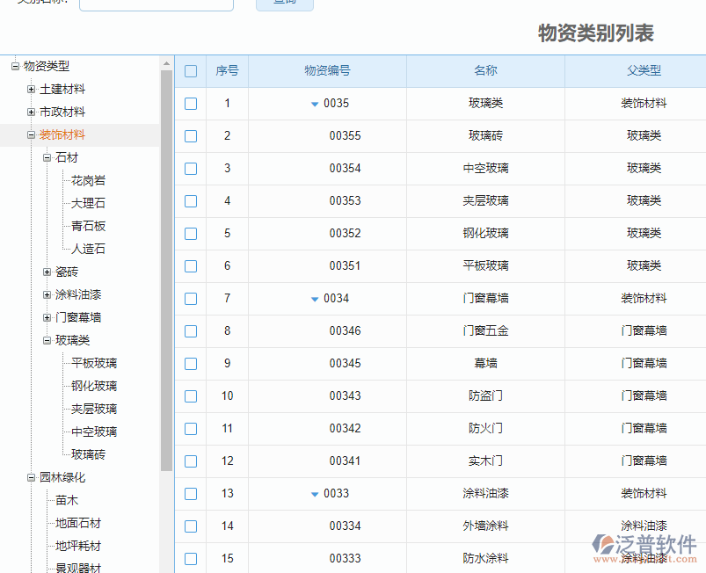Collapse the 装饰材料 tree node
Viewport: 706px width, 573px height.
coord(32,135)
